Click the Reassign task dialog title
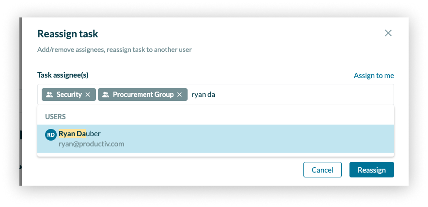 pyautogui.click(x=68, y=34)
